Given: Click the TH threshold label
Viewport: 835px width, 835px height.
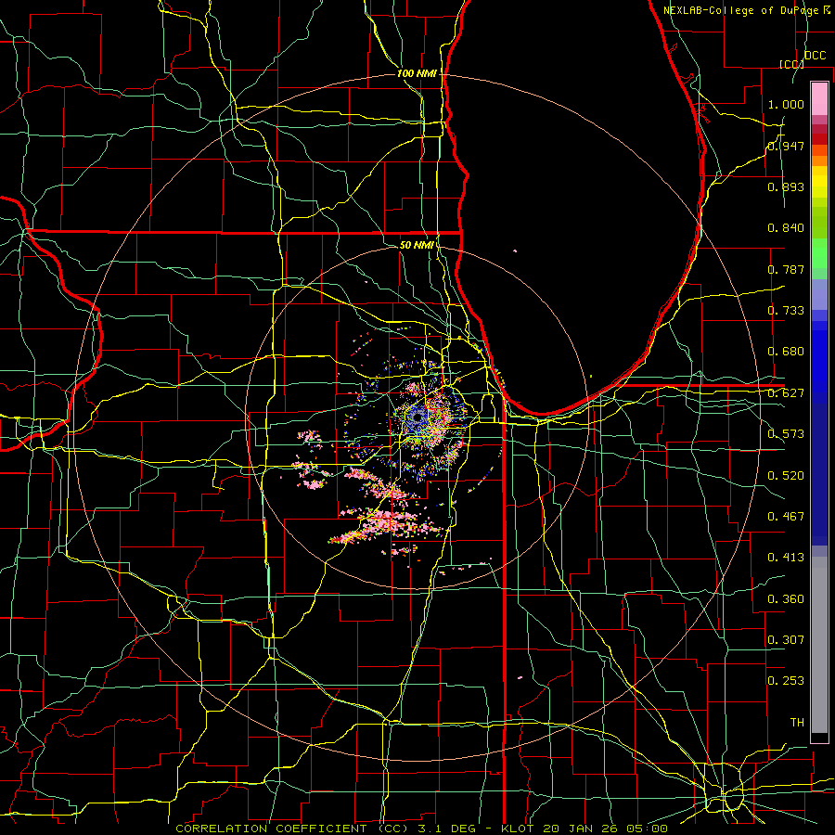Looking at the screenshot, I should coord(797,723).
